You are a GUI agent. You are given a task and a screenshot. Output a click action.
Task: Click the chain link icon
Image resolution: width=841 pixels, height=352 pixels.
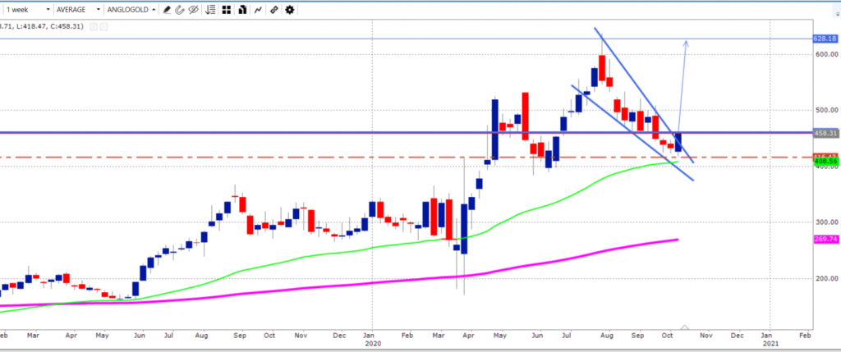click(274, 10)
